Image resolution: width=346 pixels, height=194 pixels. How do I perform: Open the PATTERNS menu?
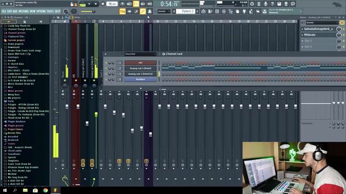point(23,11)
